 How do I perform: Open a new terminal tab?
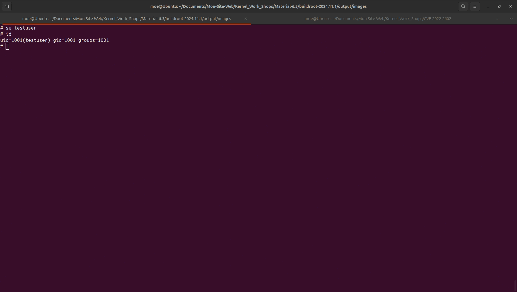7,6
